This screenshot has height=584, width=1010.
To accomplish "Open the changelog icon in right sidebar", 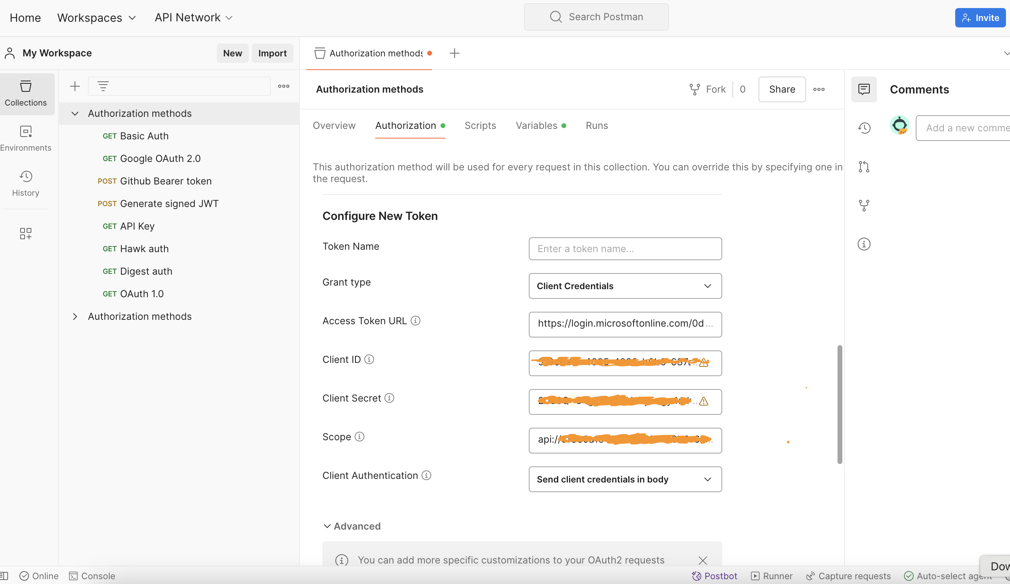I will pyautogui.click(x=864, y=128).
